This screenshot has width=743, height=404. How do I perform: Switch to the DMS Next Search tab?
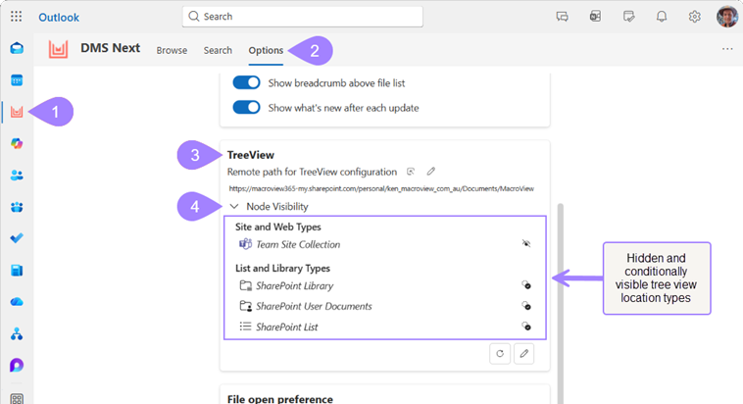pyautogui.click(x=218, y=50)
